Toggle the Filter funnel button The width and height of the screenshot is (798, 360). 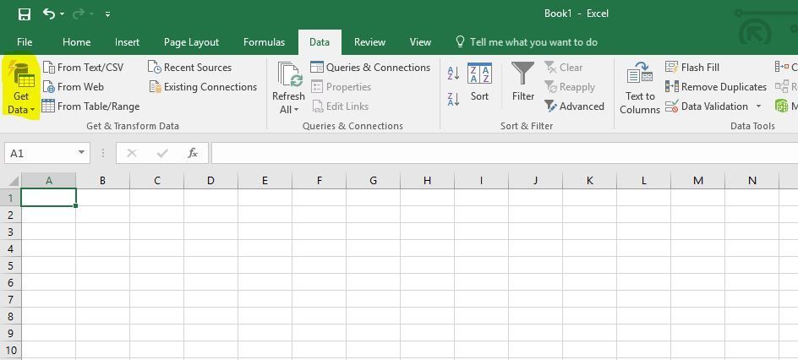[x=522, y=82]
